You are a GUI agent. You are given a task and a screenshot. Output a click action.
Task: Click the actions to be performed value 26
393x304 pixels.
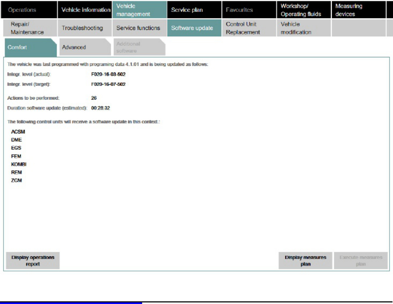tap(94, 98)
